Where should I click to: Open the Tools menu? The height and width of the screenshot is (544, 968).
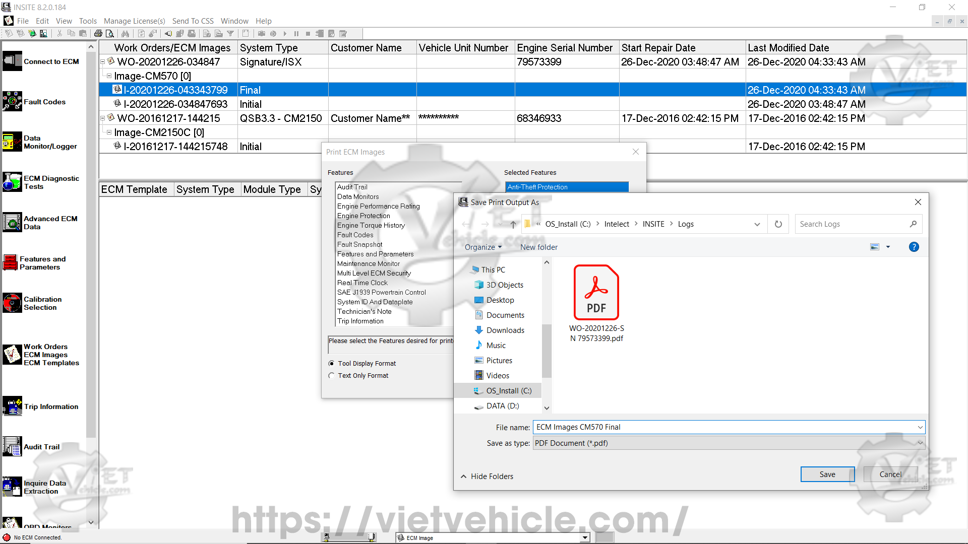pos(88,21)
